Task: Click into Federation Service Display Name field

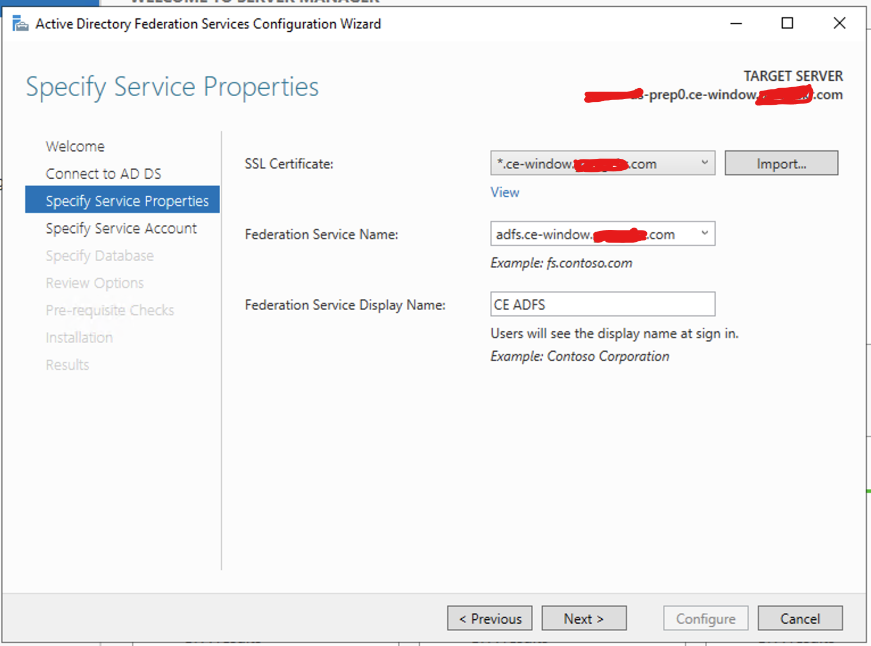Action: click(x=602, y=305)
